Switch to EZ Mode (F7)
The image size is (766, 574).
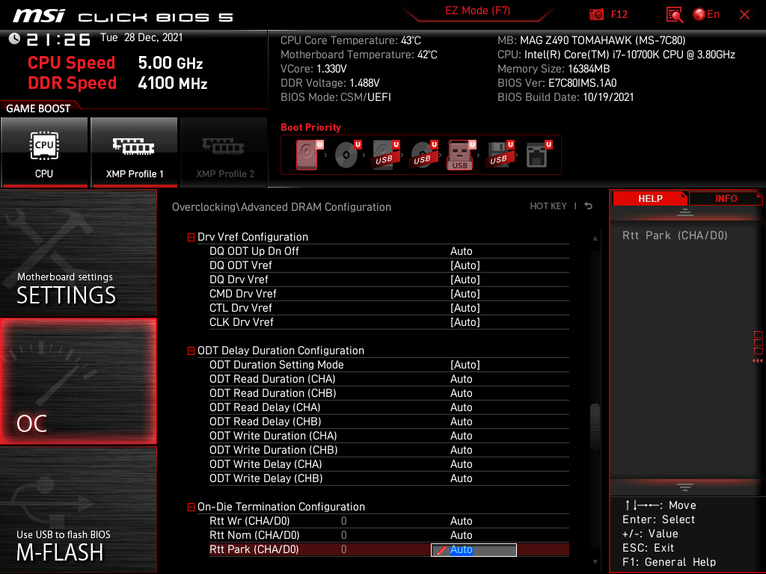(x=477, y=10)
